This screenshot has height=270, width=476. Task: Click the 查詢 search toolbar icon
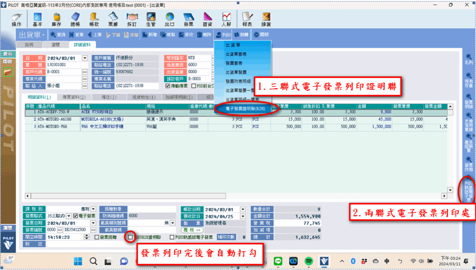pyautogui.click(x=58, y=35)
